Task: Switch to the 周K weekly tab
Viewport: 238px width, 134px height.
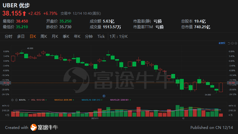Action: 44,37
